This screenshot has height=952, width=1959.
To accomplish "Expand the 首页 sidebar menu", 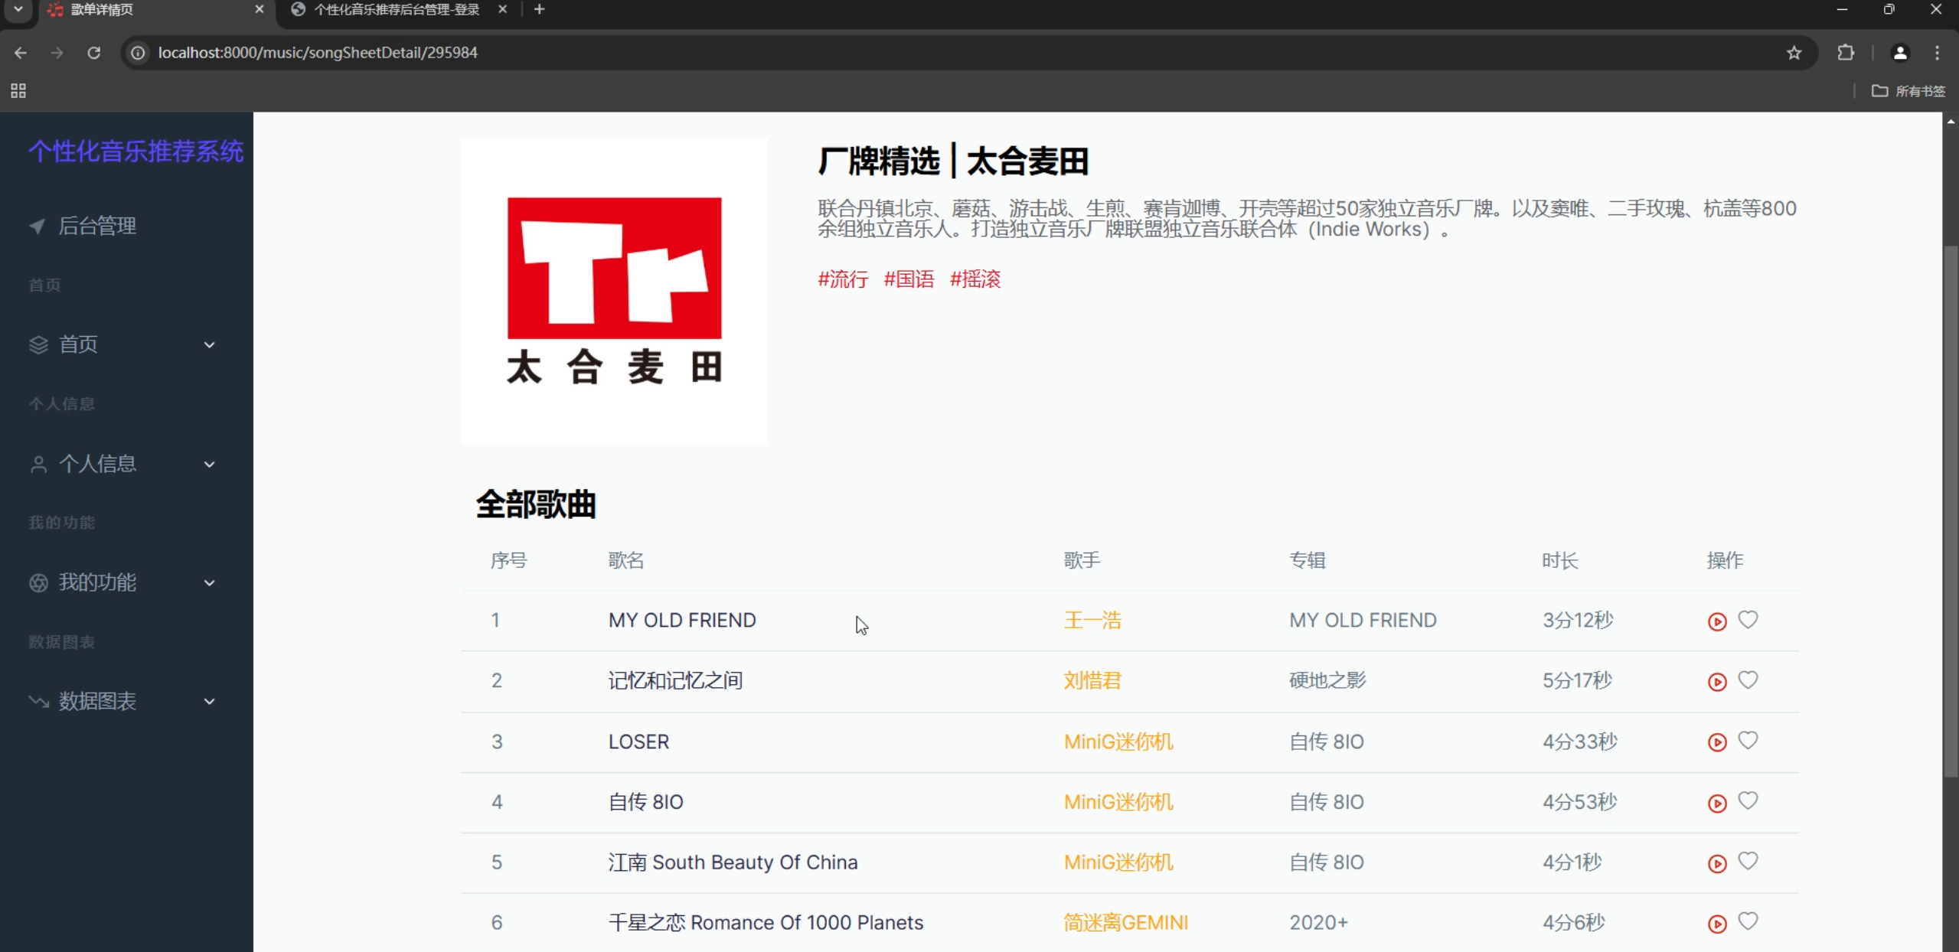I will (x=122, y=344).
